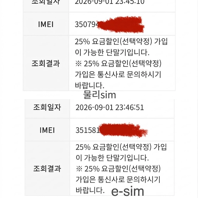
Task: Click the IMEI number starting with 351581
Action: 112,130
